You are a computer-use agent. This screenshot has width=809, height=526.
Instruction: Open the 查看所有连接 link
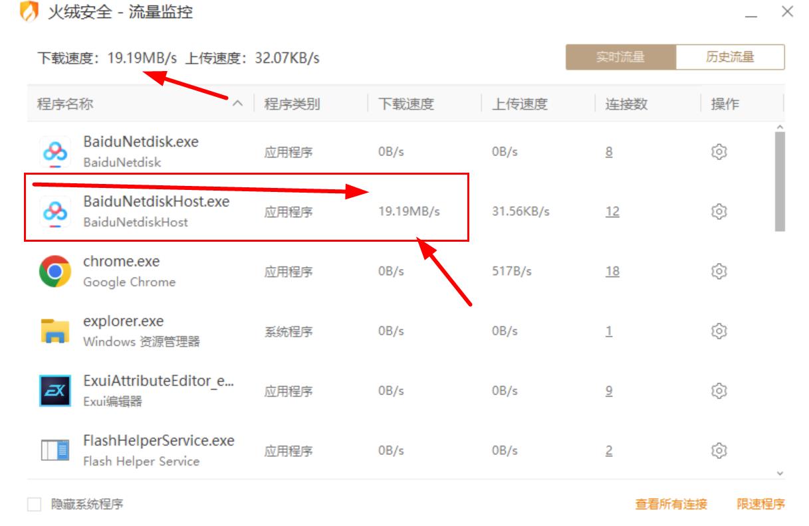(x=671, y=504)
